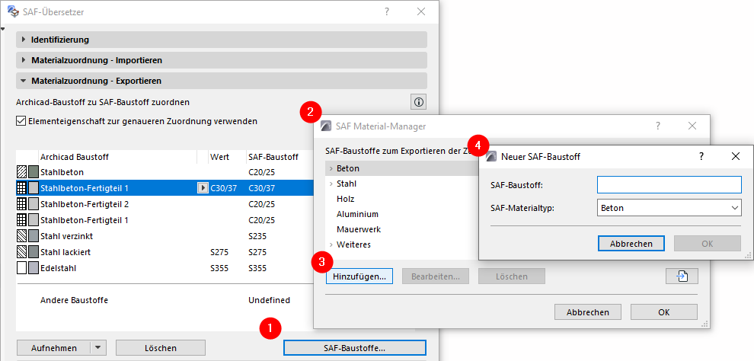The width and height of the screenshot is (754, 361).
Task: Open the SAF-Materialtyp dropdown
Action: pos(669,207)
